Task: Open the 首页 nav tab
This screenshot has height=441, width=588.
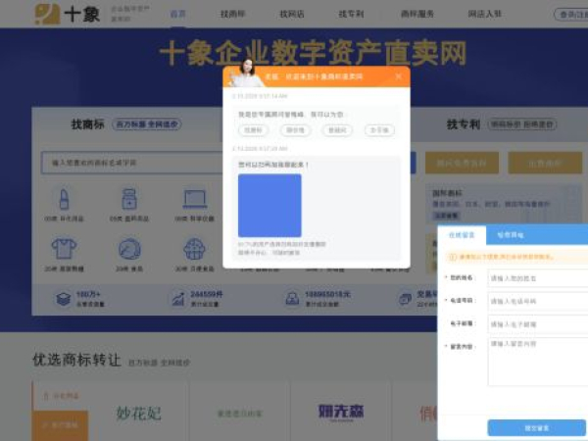Action: [x=177, y=15]
